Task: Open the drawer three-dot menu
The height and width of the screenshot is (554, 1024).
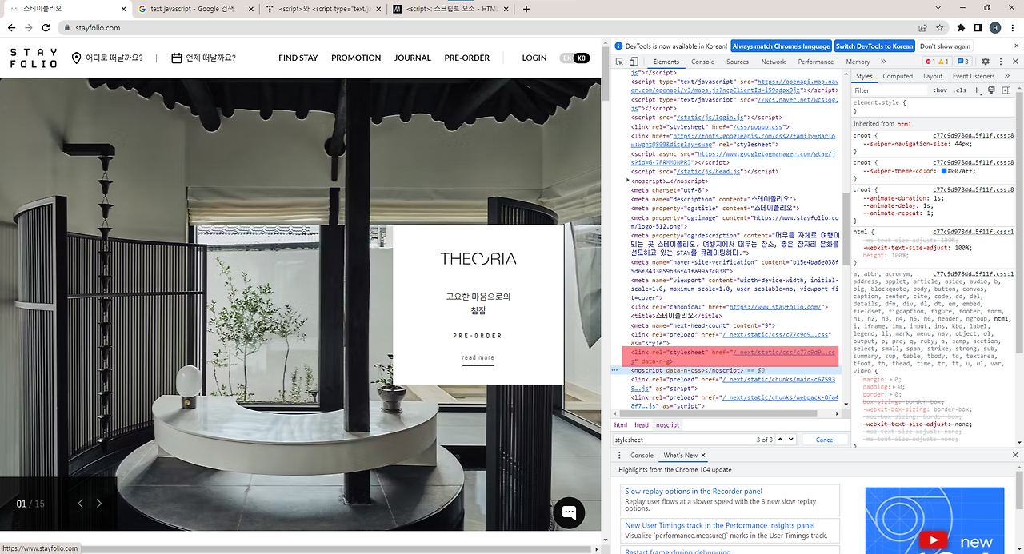Action: pos(619,456)
